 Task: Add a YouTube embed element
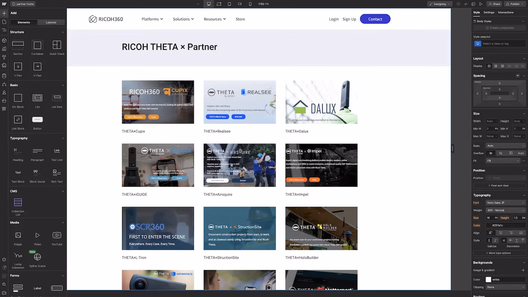pos(57,238)
